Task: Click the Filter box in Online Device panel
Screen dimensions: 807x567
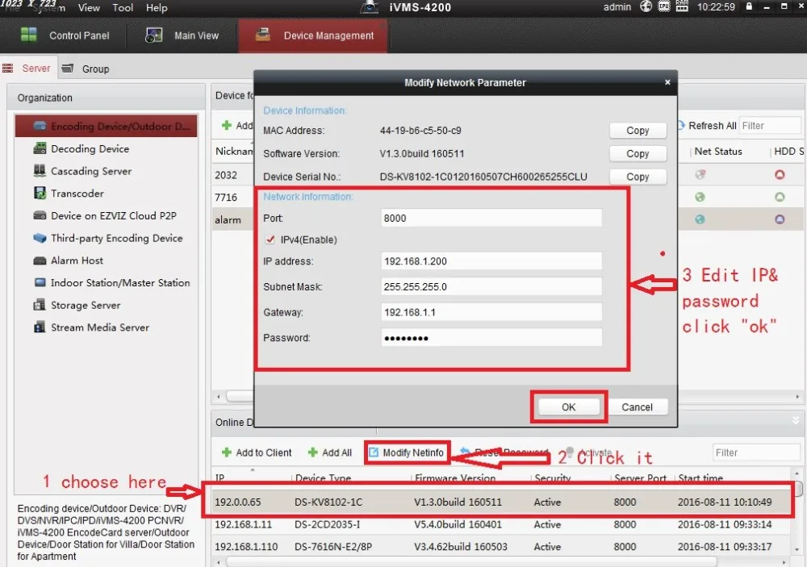Action: click(756, 452)
